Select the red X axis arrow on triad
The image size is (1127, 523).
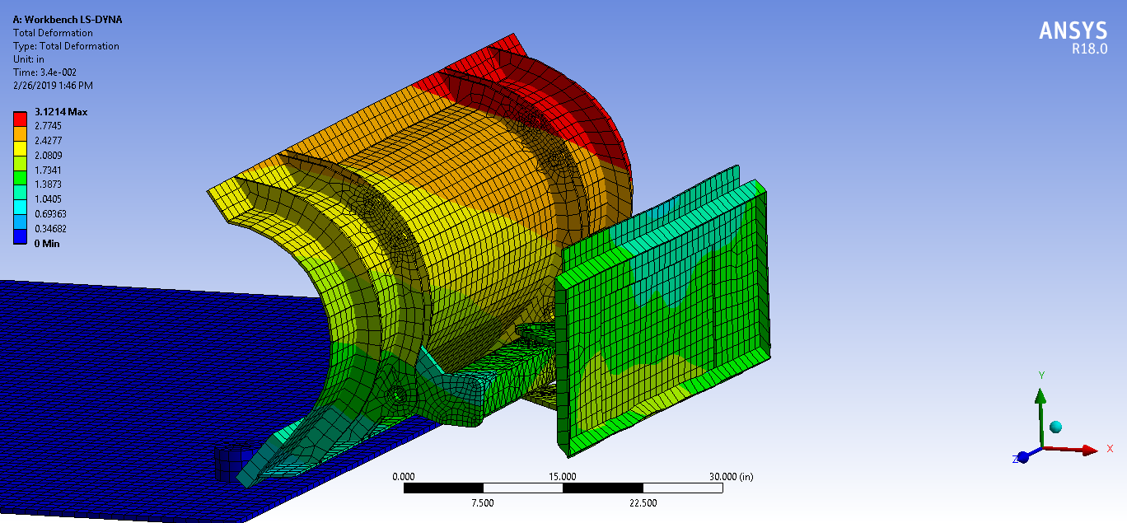click(x=1089, y=450)
